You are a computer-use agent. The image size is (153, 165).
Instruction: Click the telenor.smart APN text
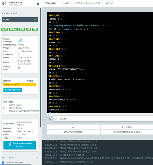[14, 105]
